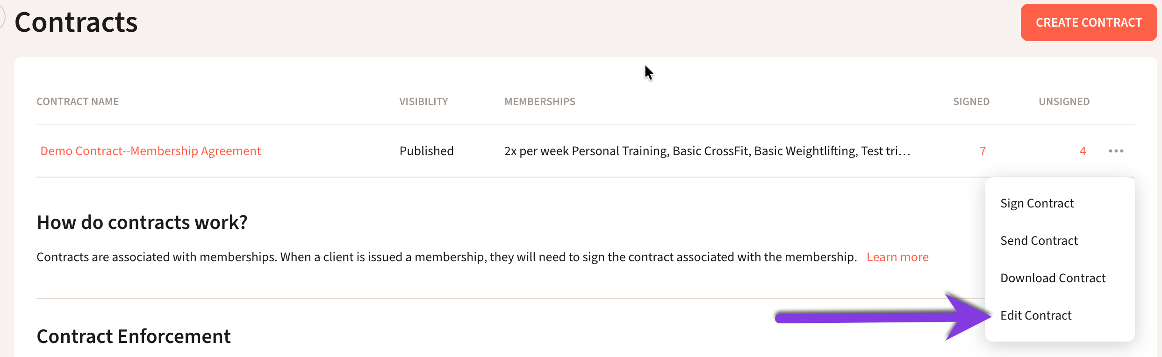This screenshot has width=1162, height=357.
Task: Choose Send Contract in the dropdown menu
Action: tap(1039, 241)
